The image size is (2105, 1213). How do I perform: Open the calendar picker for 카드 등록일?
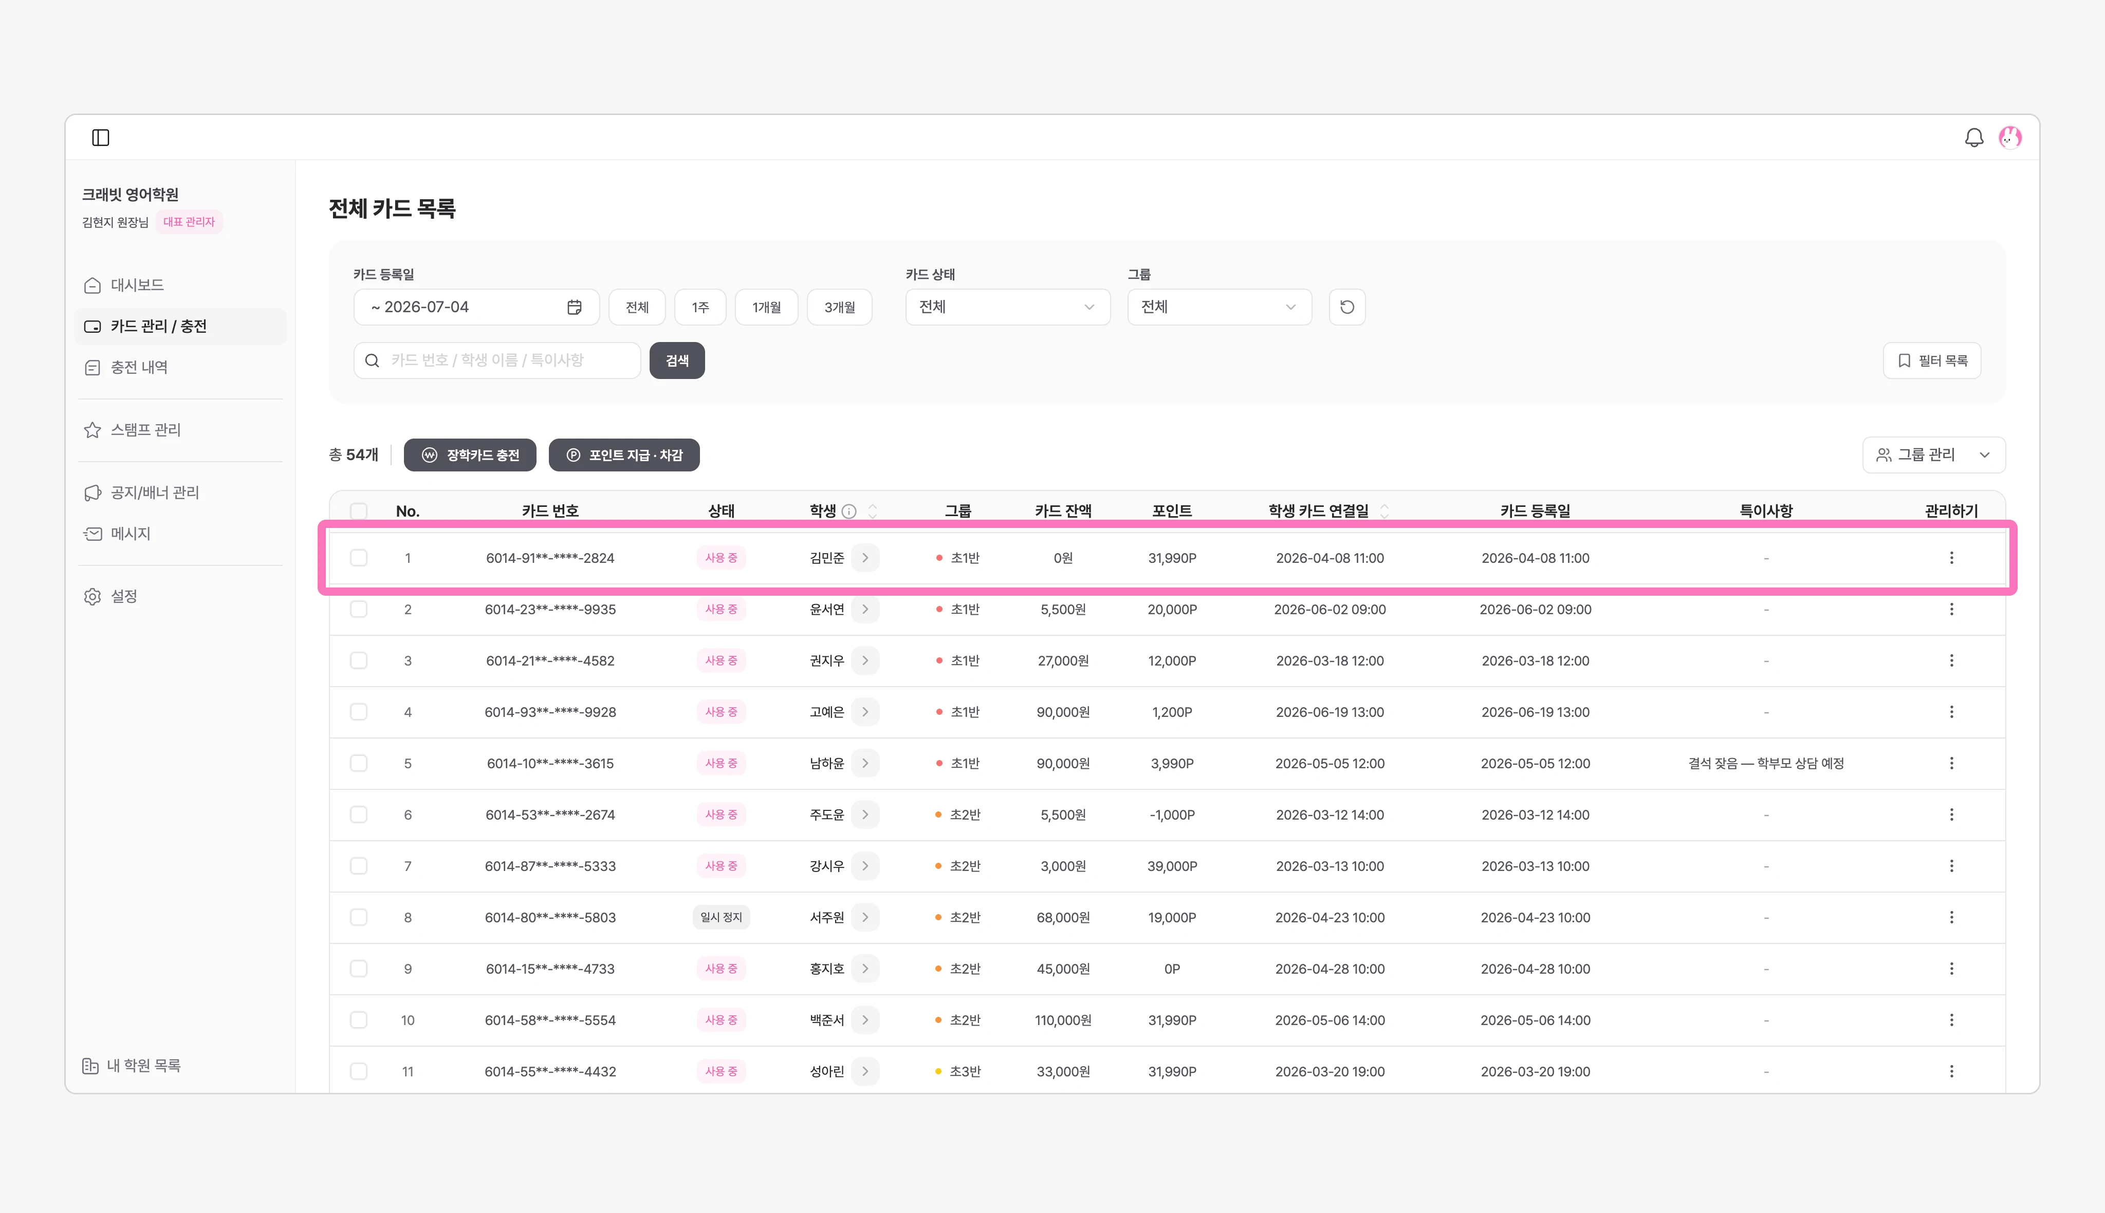[575, 308]
